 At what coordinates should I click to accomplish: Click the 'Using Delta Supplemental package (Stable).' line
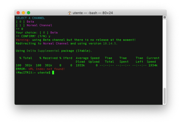click(54, 51)
